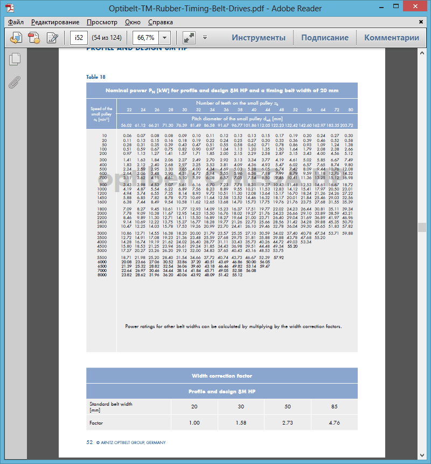Click the sign document pen icon
Screen dimensions: 431x464
click(x=52, y=38)
